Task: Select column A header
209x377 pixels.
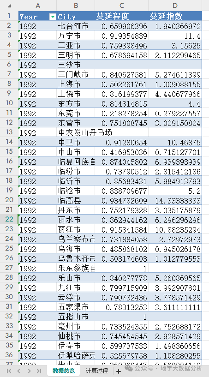Action: [x=37, y=5]
